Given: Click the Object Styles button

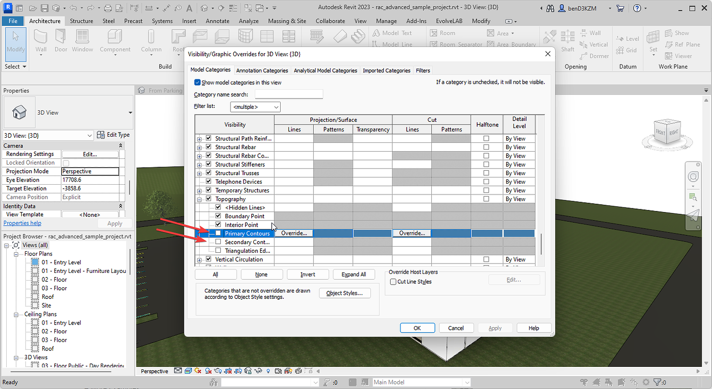Looking at the screenshot, I should pyautogui.click(x=344, y=293).
